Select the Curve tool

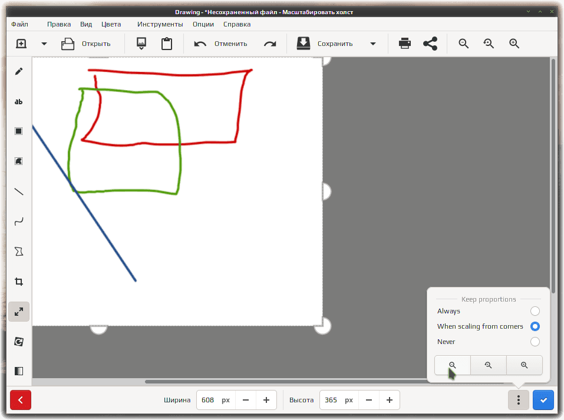coord(19,221)
